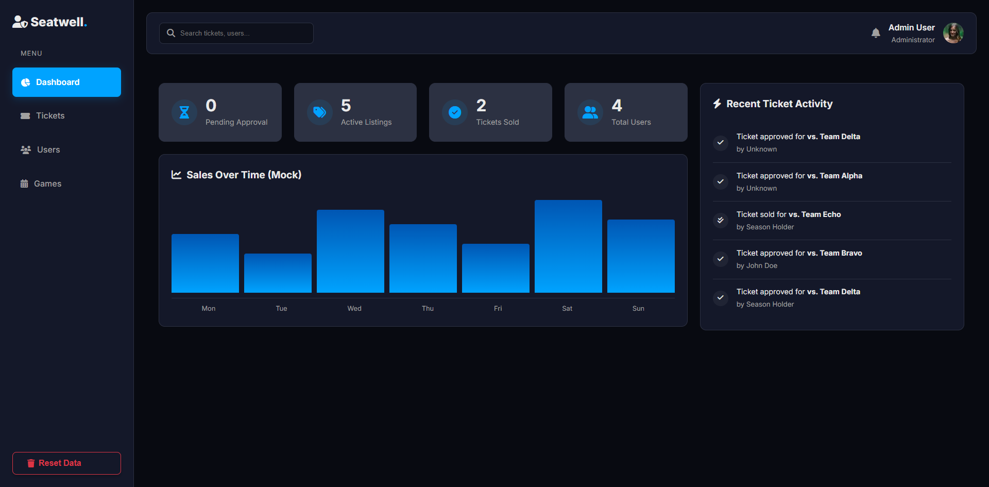Click the lightning bolt Recent Activity icon
The height and width of the screenshot is (487, 989).
(x=717, y=104)
